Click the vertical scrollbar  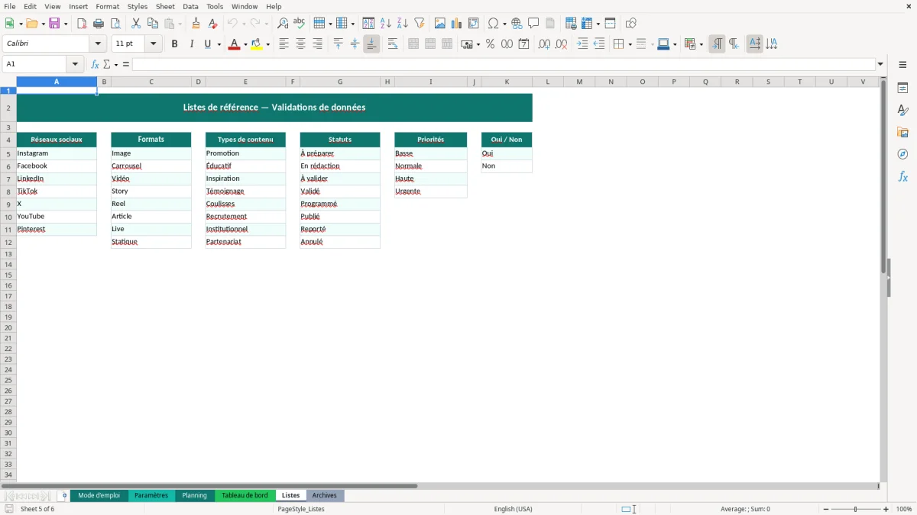click(883, 278)
